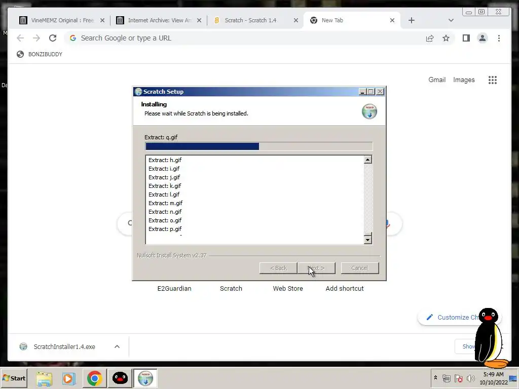Open Chrome three-dot menu
This screenshot has width=519, height=389.
499,38
